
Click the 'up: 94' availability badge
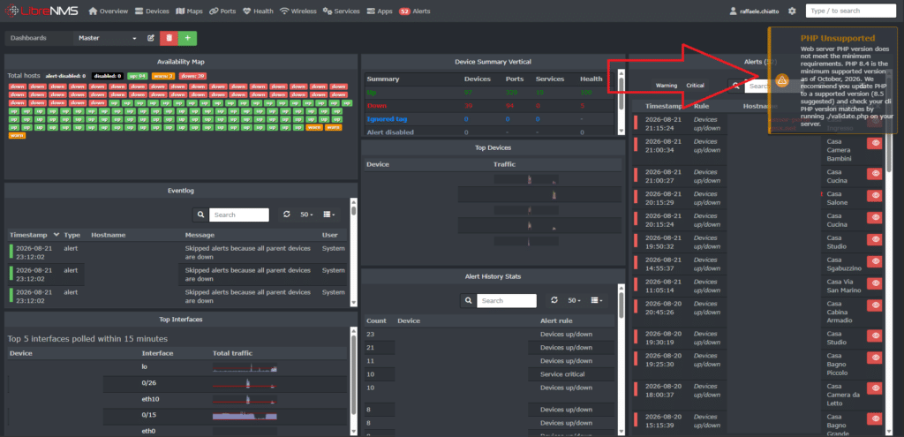(x=137, y=76)
